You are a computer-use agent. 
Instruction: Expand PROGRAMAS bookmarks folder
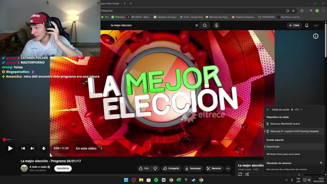click(x=266, y=17)
